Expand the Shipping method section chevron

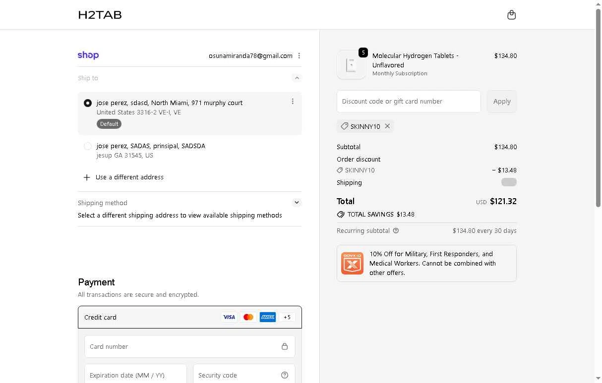[x=297, y=203]
